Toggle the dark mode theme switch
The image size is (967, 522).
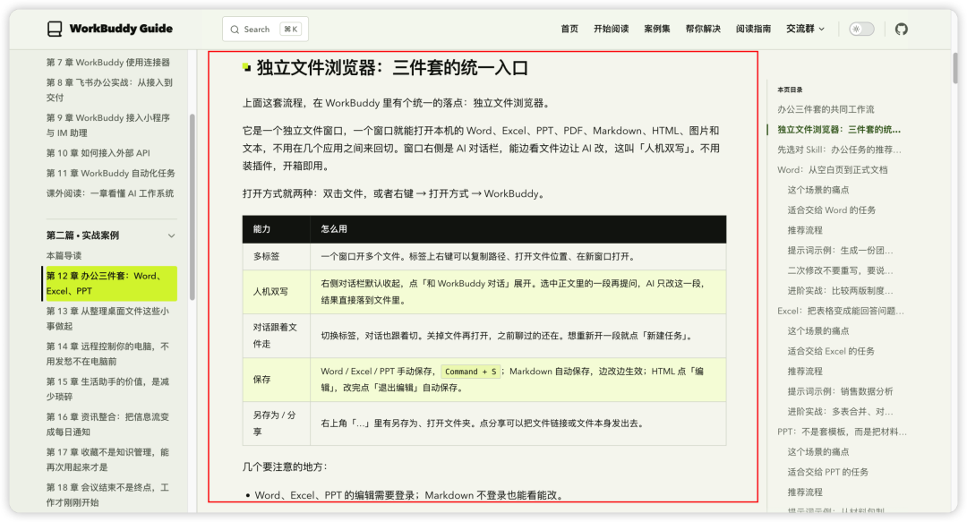(x=861, y=29)
